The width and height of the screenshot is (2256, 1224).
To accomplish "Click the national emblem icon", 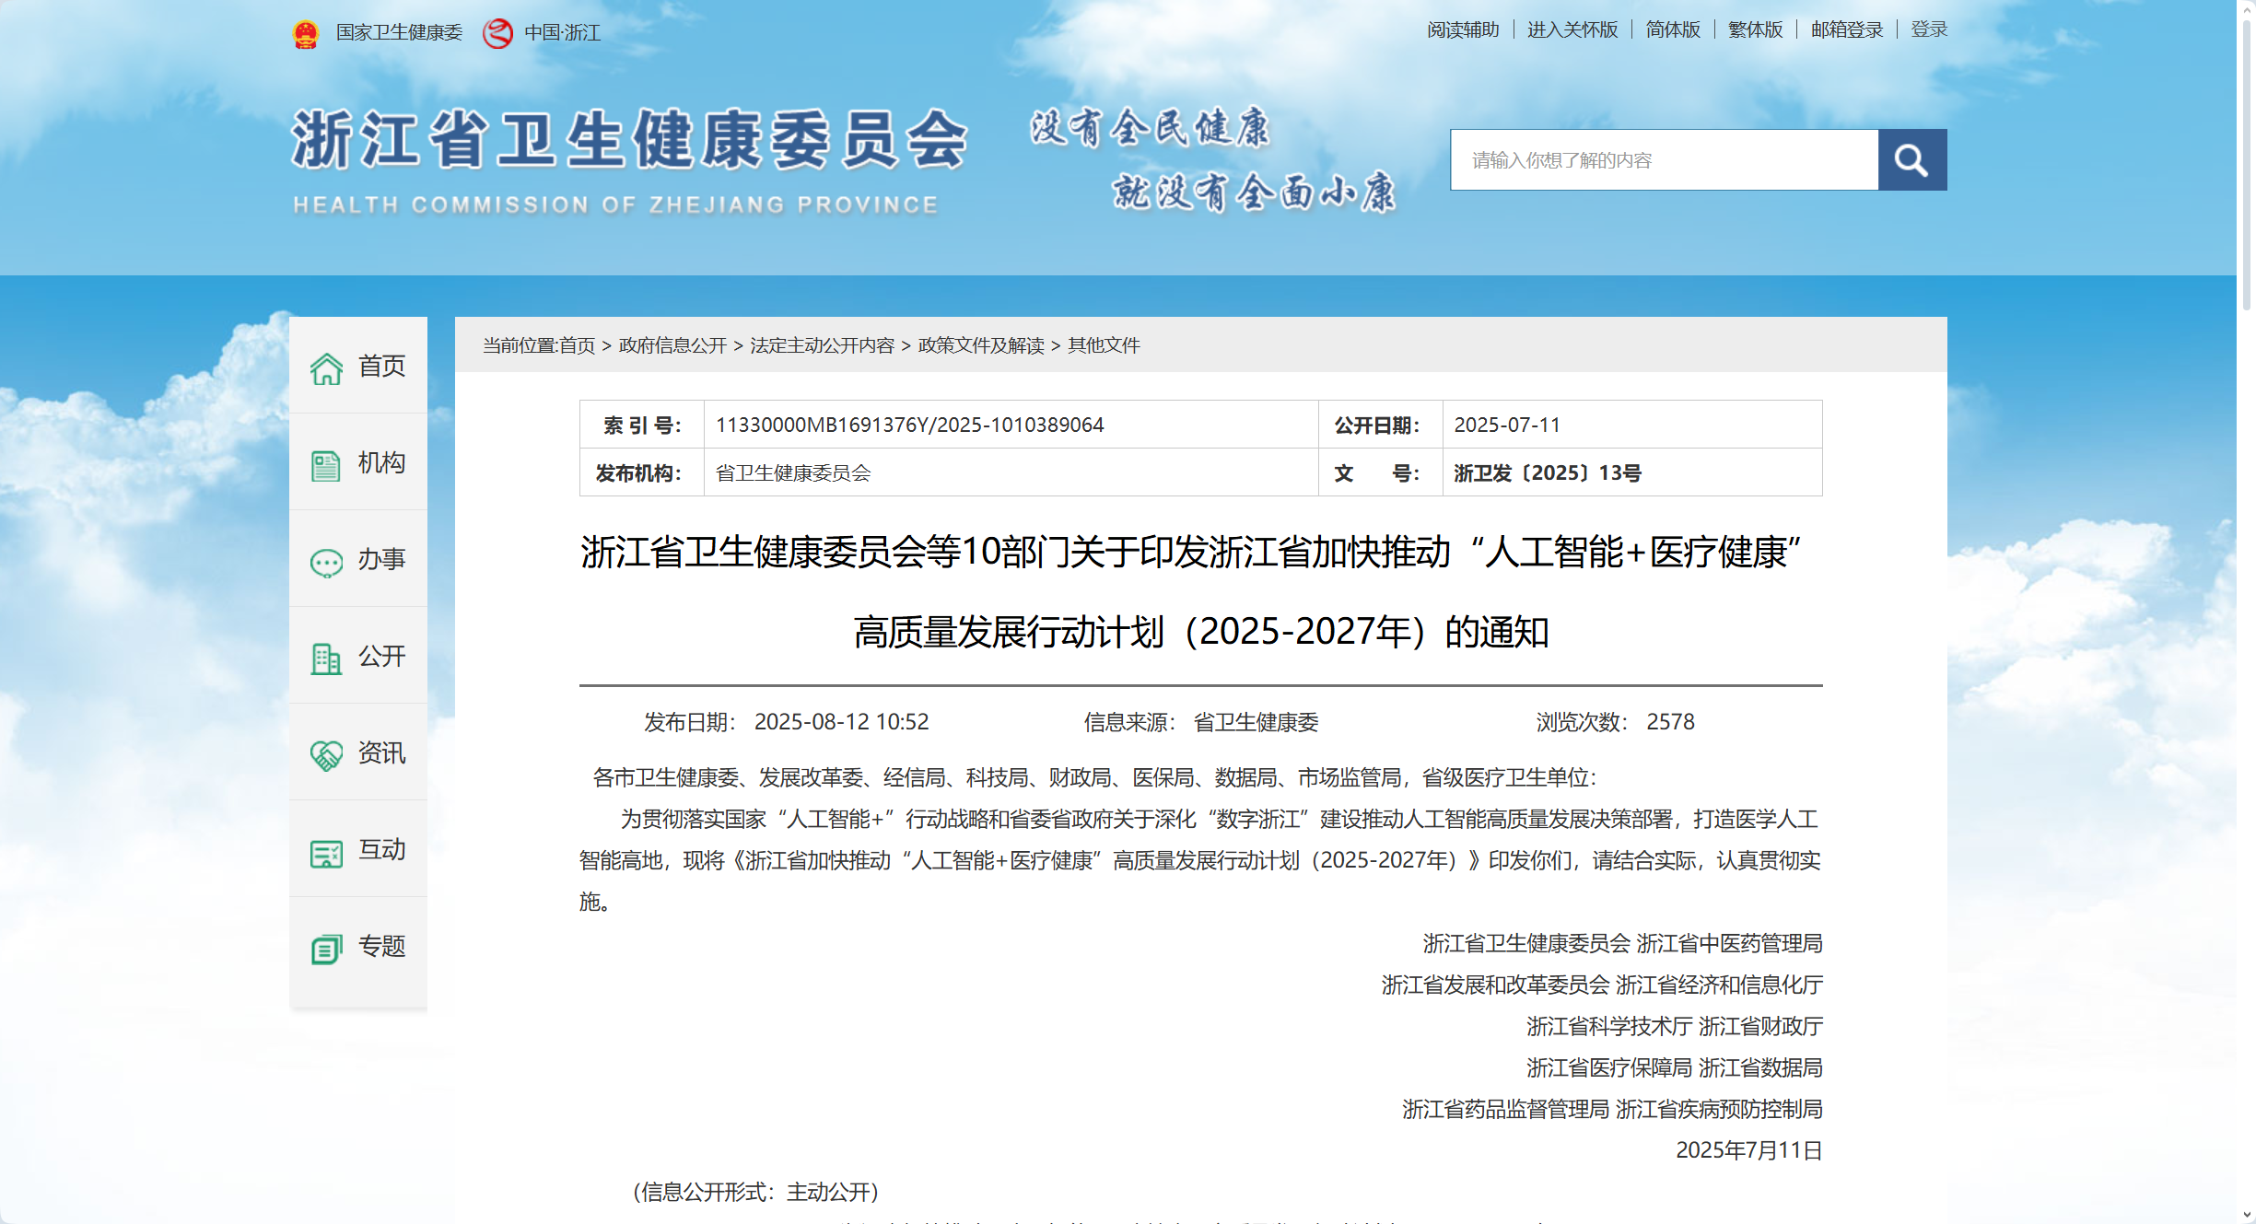I will [x=306, y=34].
